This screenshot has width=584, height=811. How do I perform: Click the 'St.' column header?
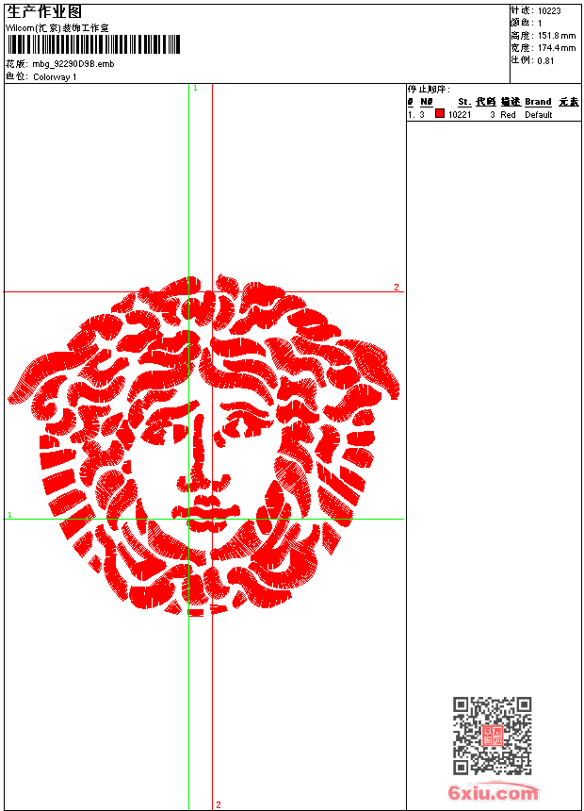(464, 102)
